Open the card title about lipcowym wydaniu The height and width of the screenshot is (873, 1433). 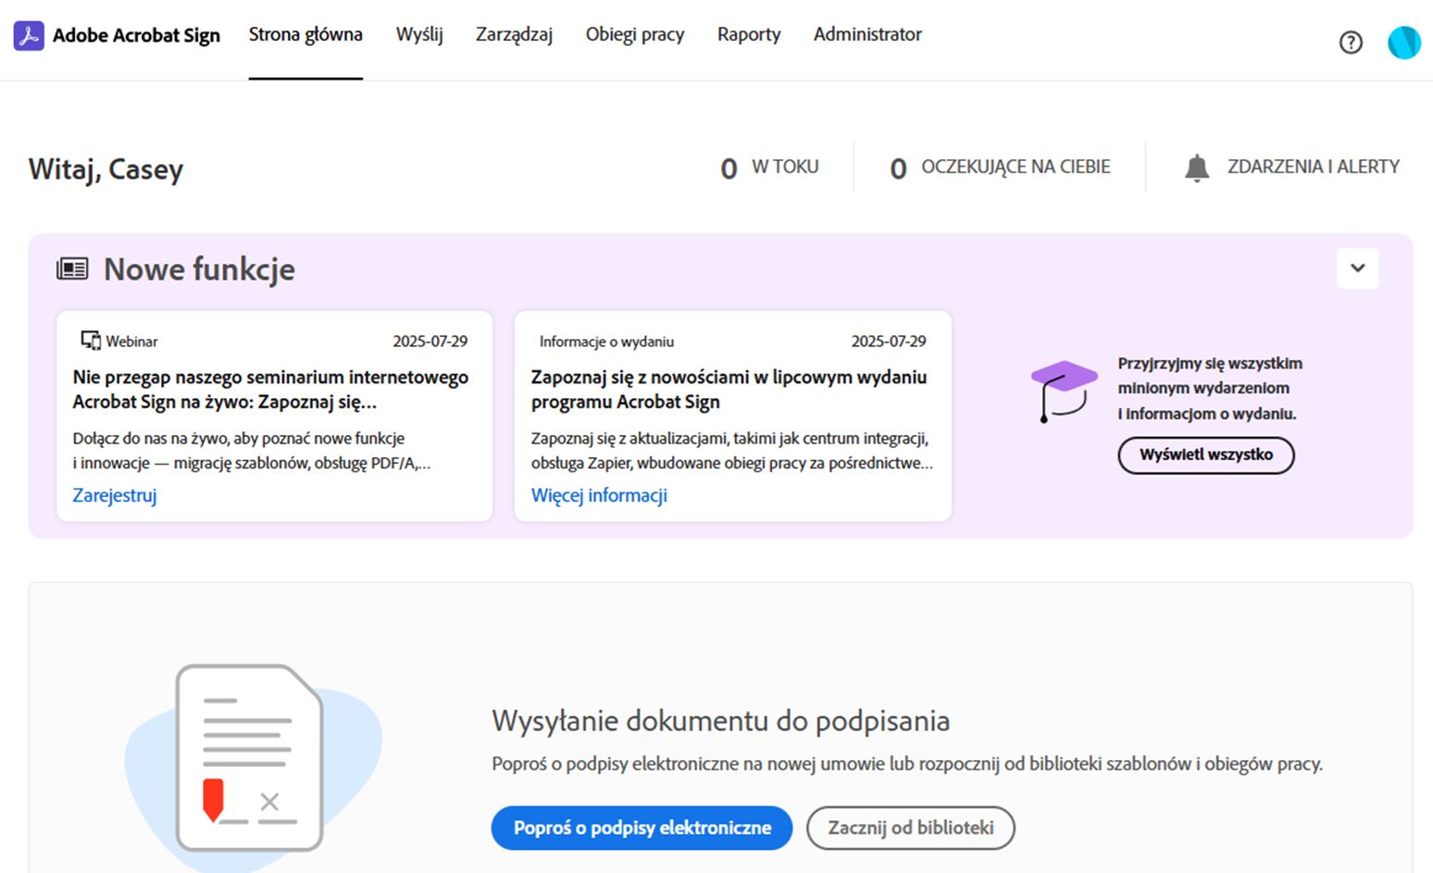coord(729,390)
